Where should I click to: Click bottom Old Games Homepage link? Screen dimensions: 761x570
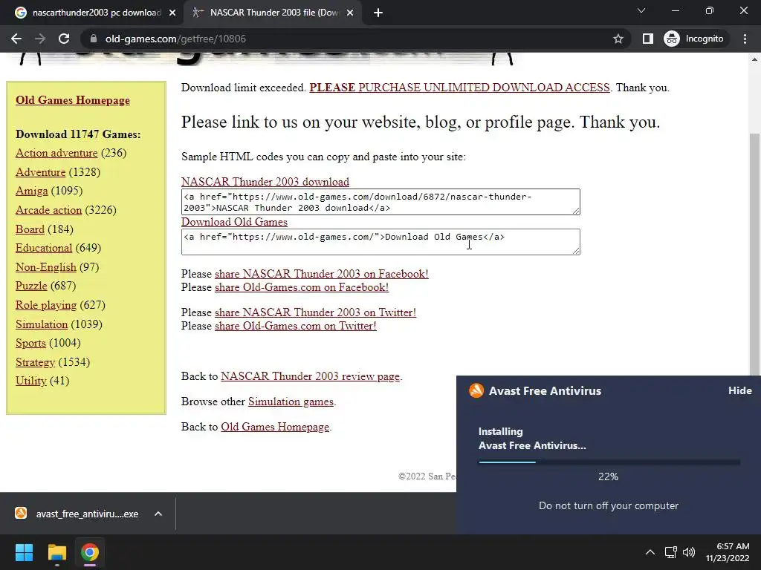275,427
